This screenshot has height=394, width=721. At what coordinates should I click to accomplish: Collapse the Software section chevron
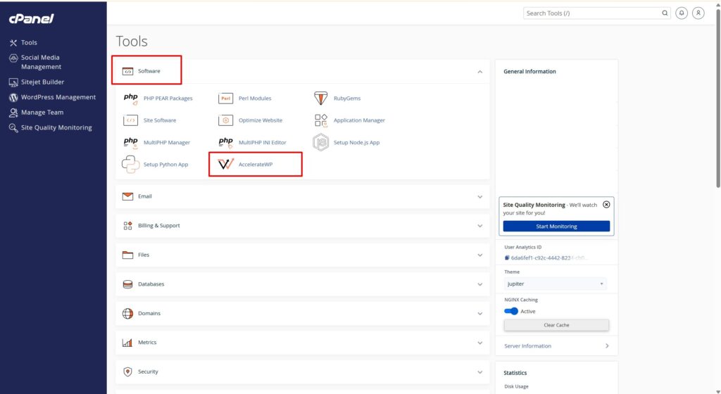point(480,72)
